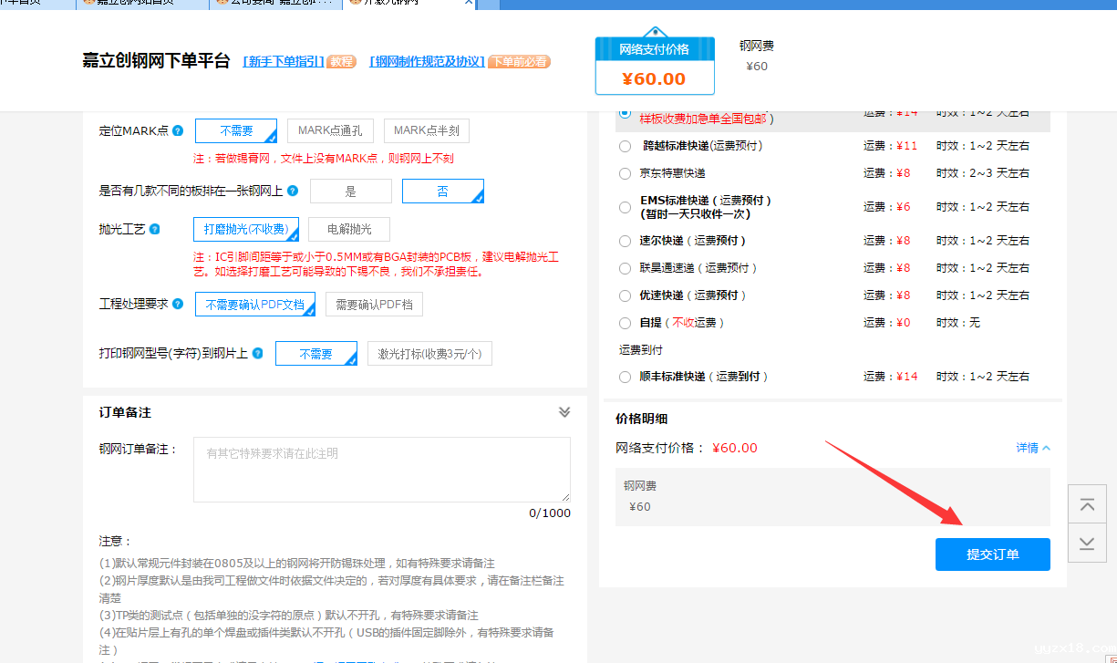Collapse price 详情 expander
Image resolution: width=1117 pixels, height=663 pixels.
pos(1033,448)
